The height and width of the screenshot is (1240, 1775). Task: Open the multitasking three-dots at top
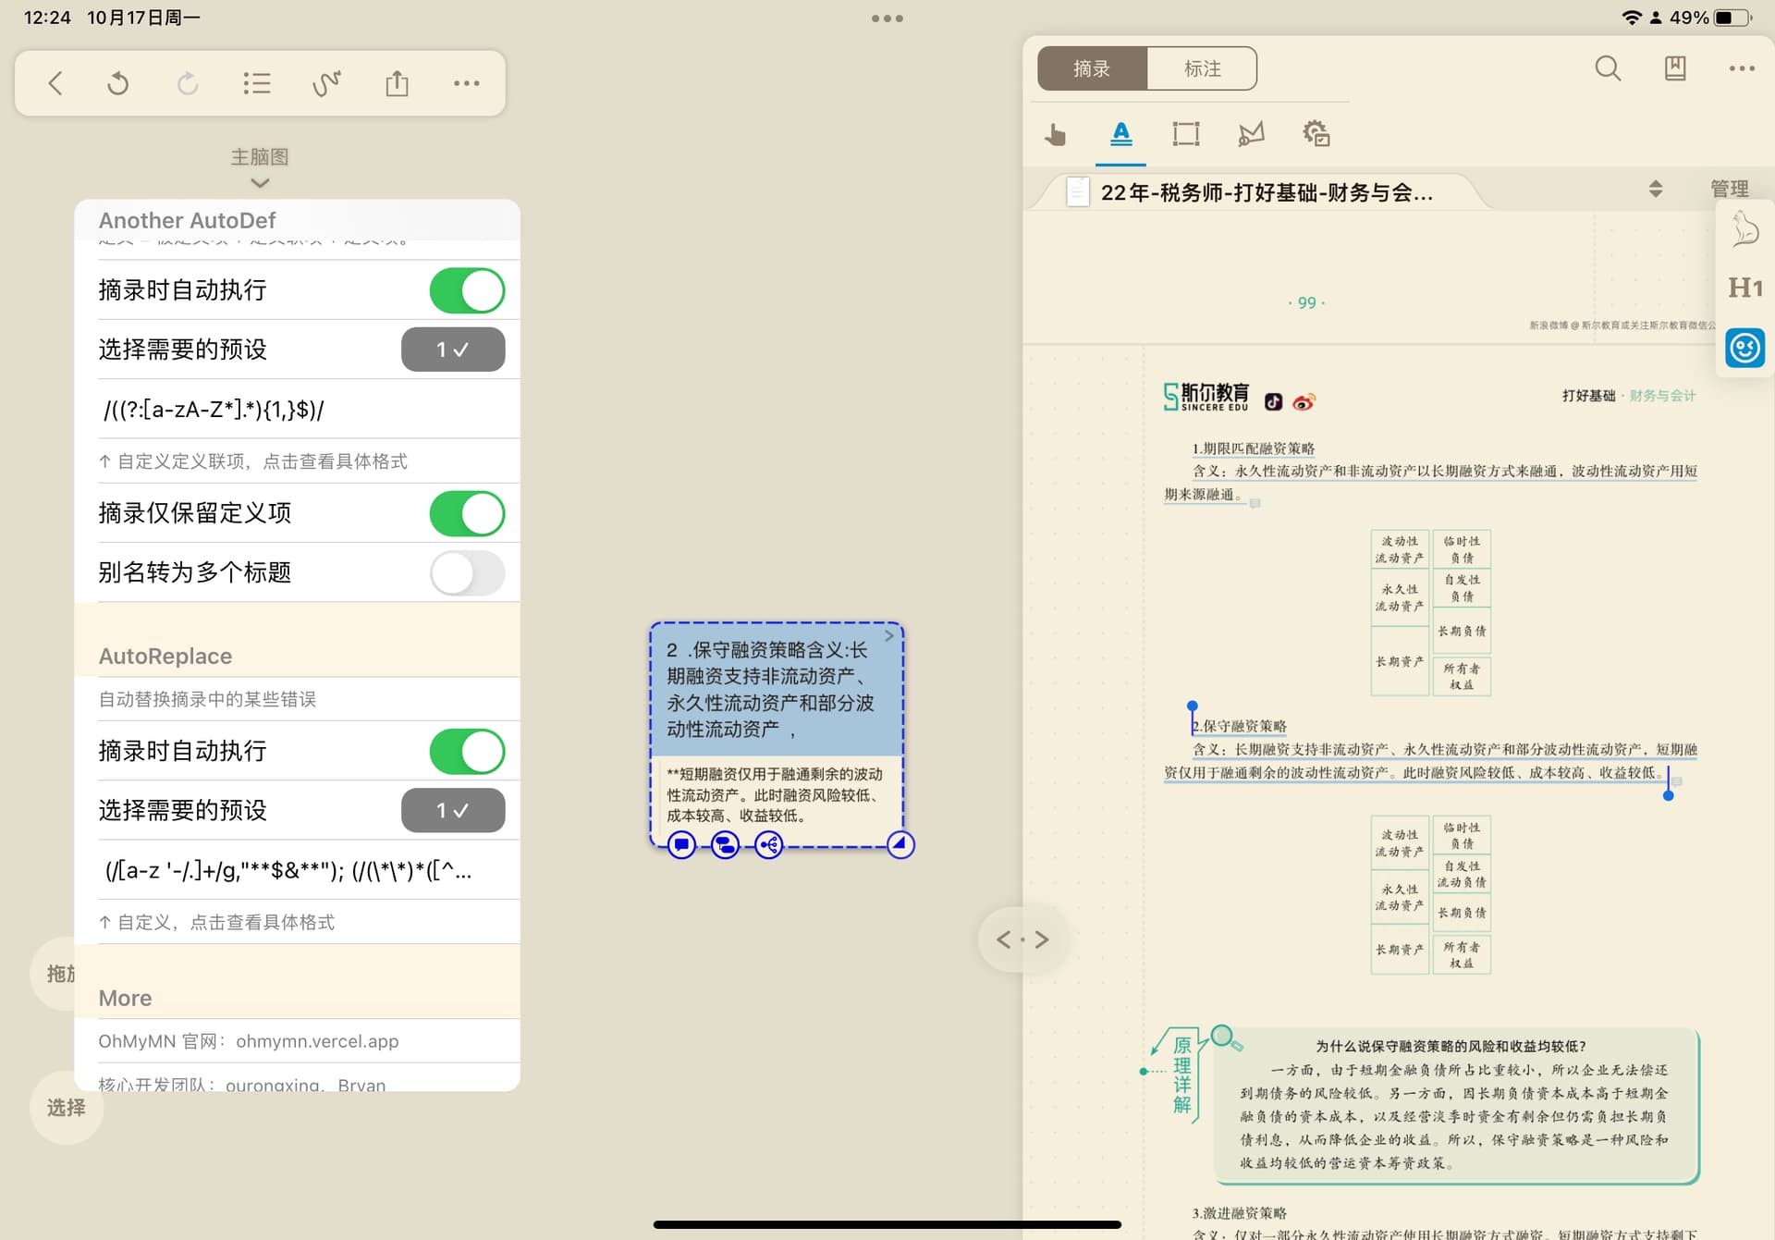(x=887, y=18)
